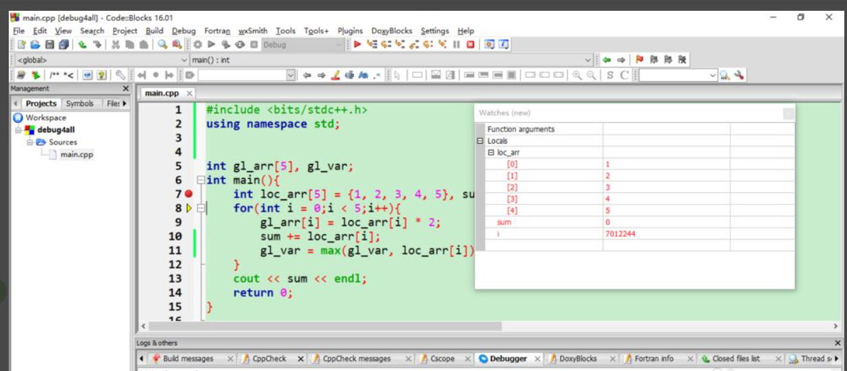This screenshot has width=847, height=371.
Task: Open the Debugging windows icon
Action: [490, 45]
